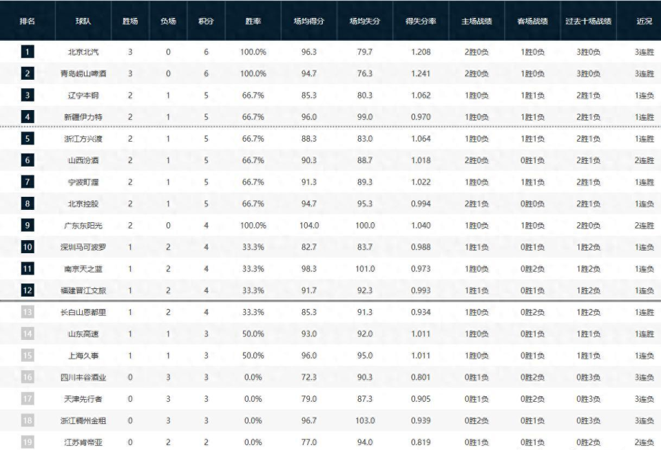Click the rank 12 badge
Viewport: 661px width, 450px height.
point(27,290)
